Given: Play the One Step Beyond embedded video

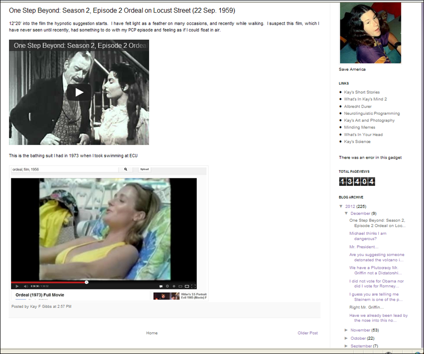Looking at the screenshot, I should click(x=79, y=92).
